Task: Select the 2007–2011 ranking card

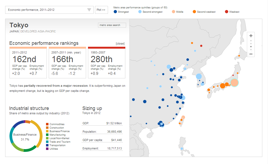Action: (67, 62)
